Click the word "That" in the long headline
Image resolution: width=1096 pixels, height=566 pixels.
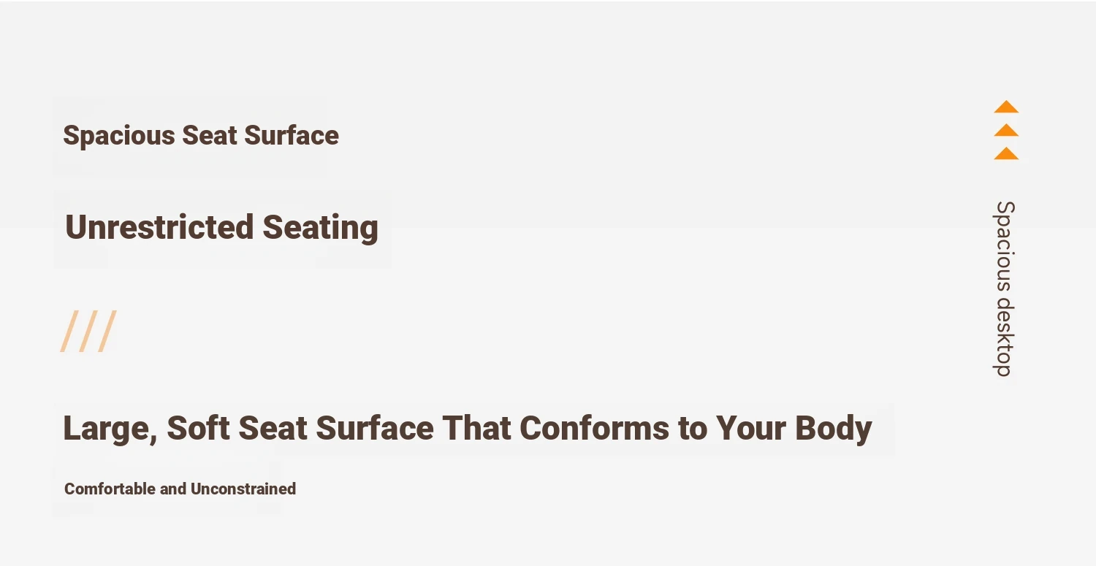click(x=476, y=428)
